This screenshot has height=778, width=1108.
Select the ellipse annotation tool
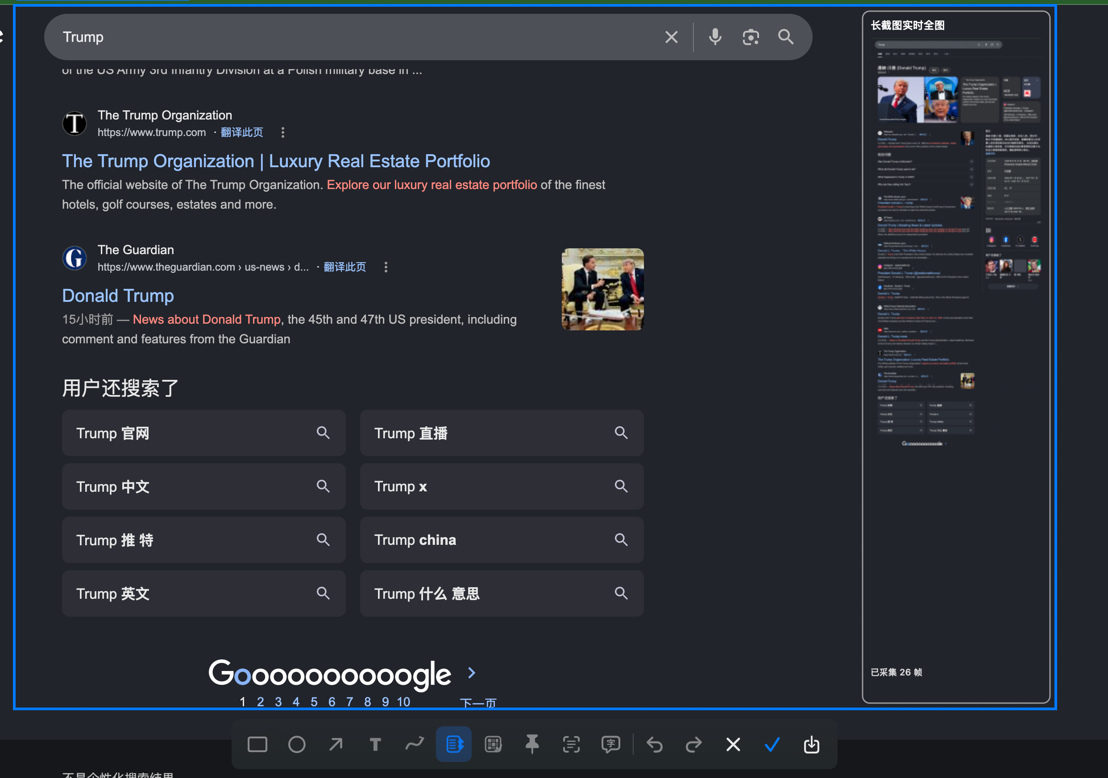point(297,744)
